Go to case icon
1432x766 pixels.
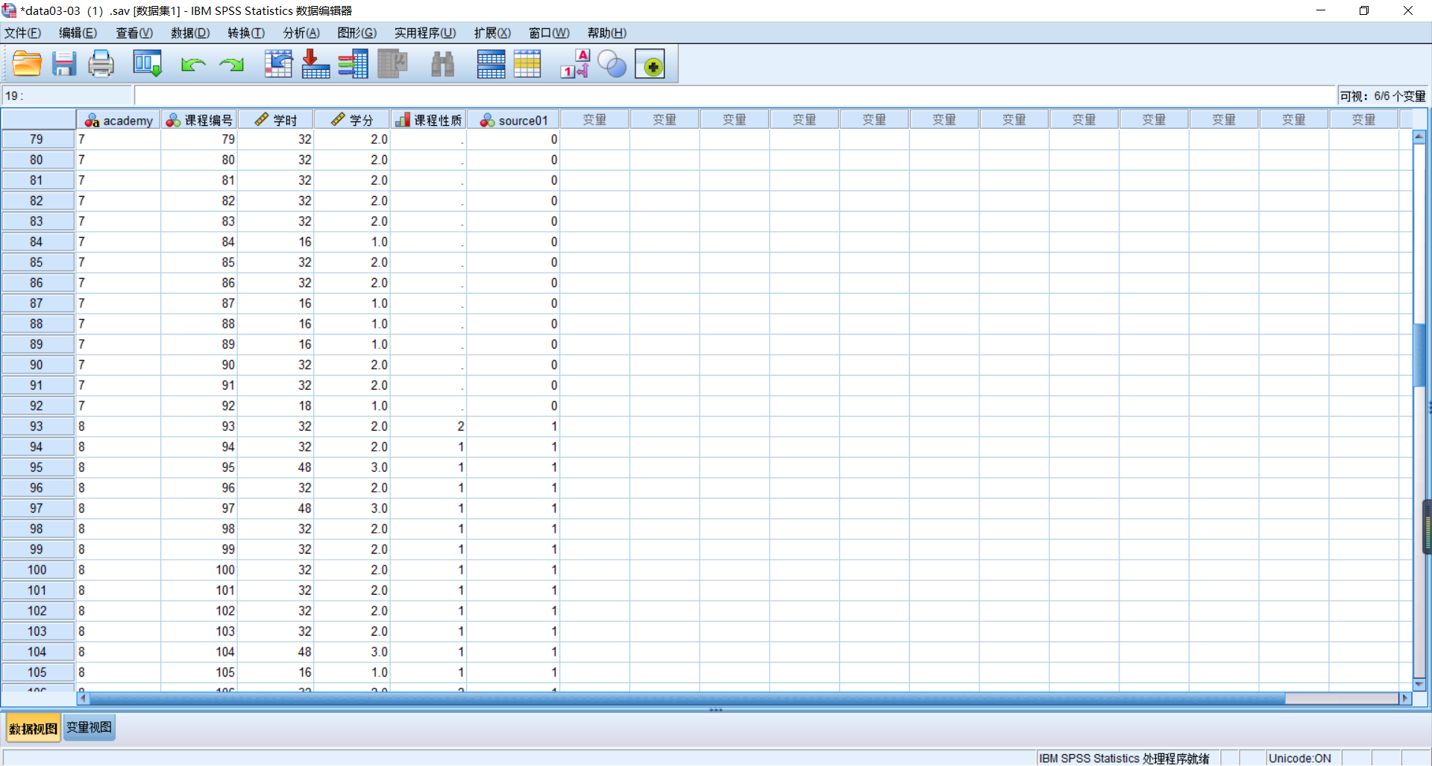point(278,64)
